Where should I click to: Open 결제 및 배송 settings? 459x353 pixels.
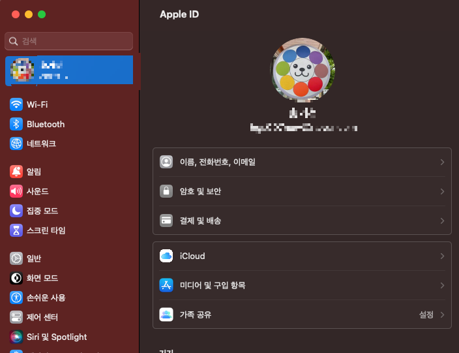point(302,221)
